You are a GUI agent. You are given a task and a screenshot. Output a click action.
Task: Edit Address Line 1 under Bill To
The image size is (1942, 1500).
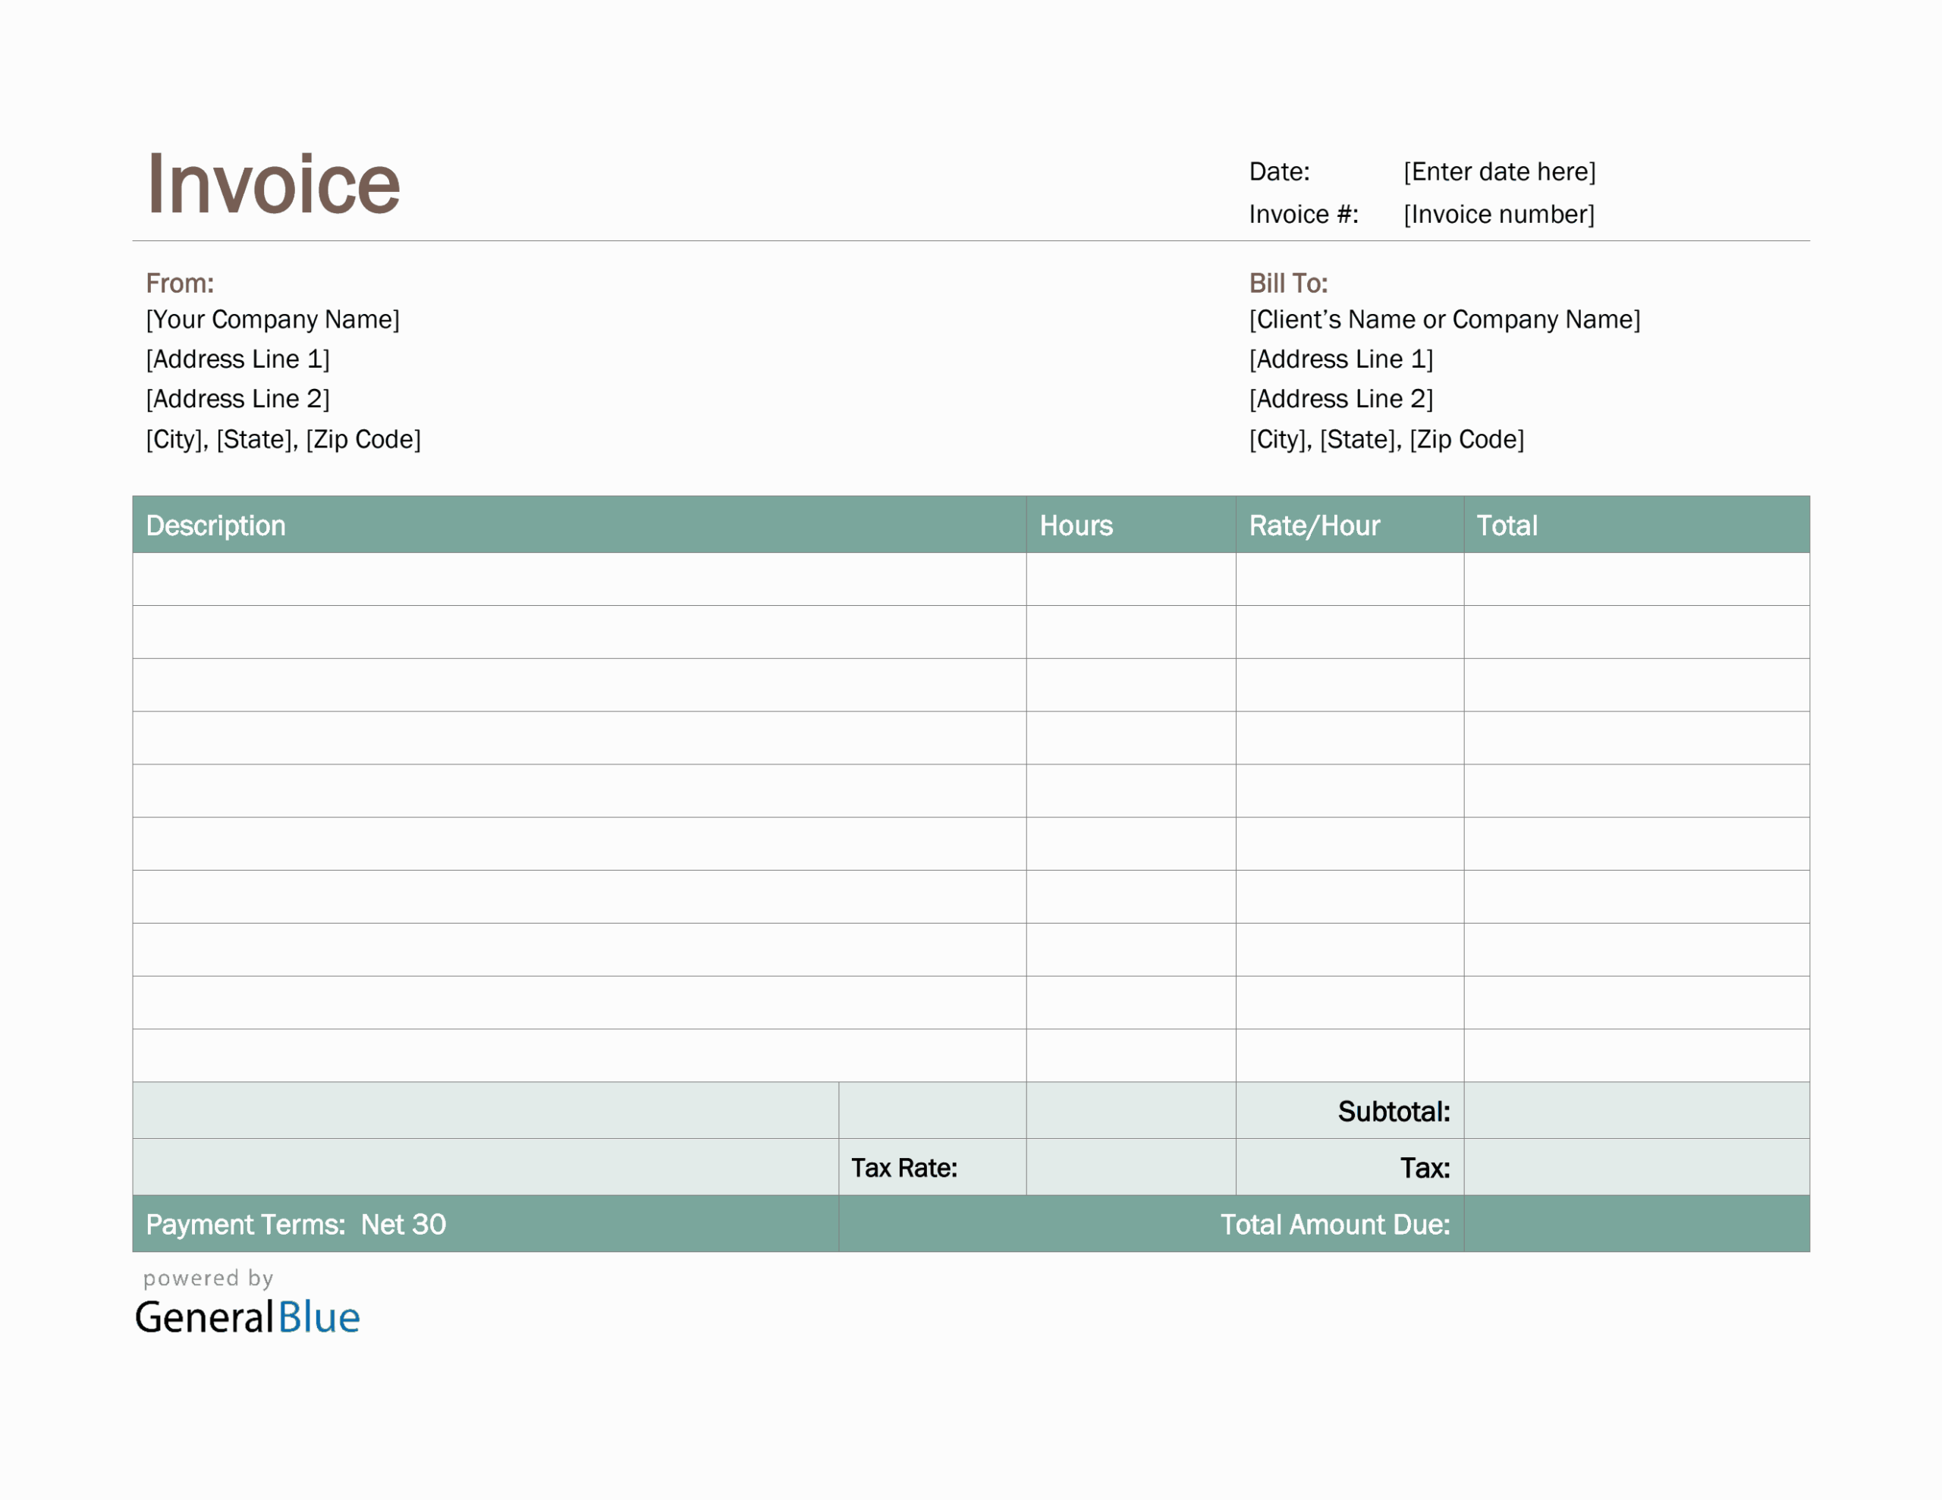[1343, 359]
